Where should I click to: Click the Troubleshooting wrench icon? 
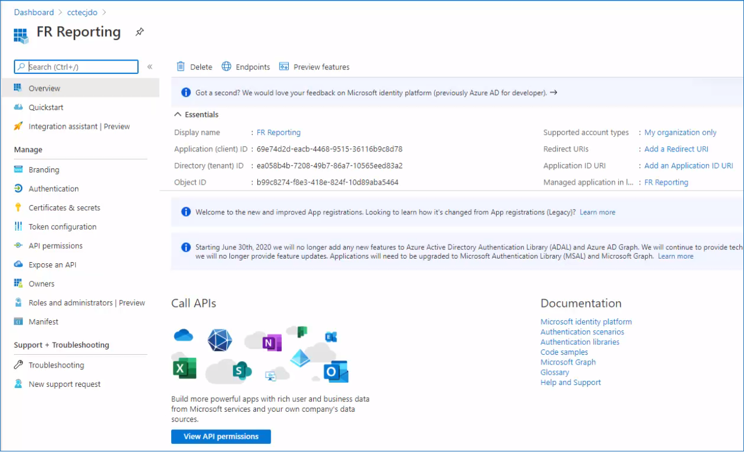point(18,365)
